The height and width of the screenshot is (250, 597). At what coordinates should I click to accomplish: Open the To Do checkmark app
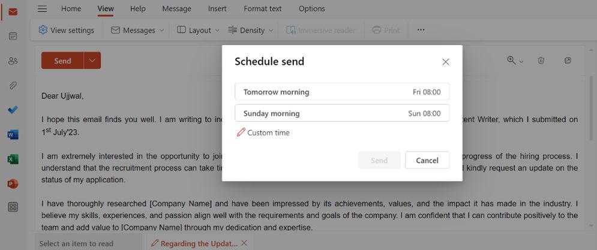pyautogui.click(x=13, y=110)
